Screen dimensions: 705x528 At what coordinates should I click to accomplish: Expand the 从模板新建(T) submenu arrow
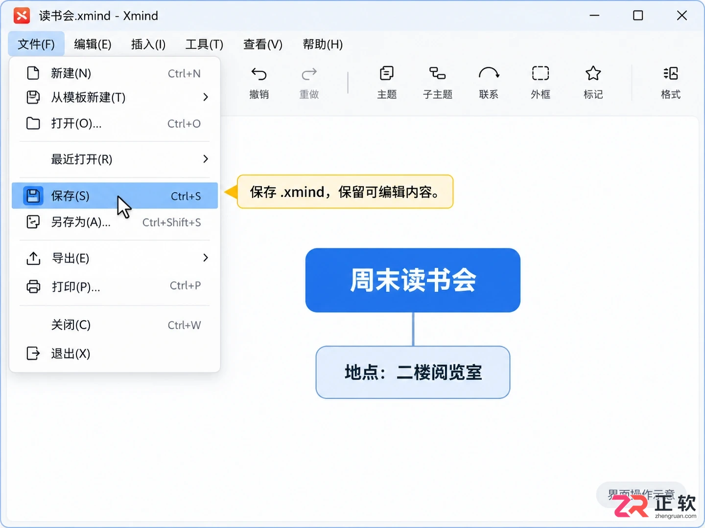pyautogui.click(x=206, y=97)
